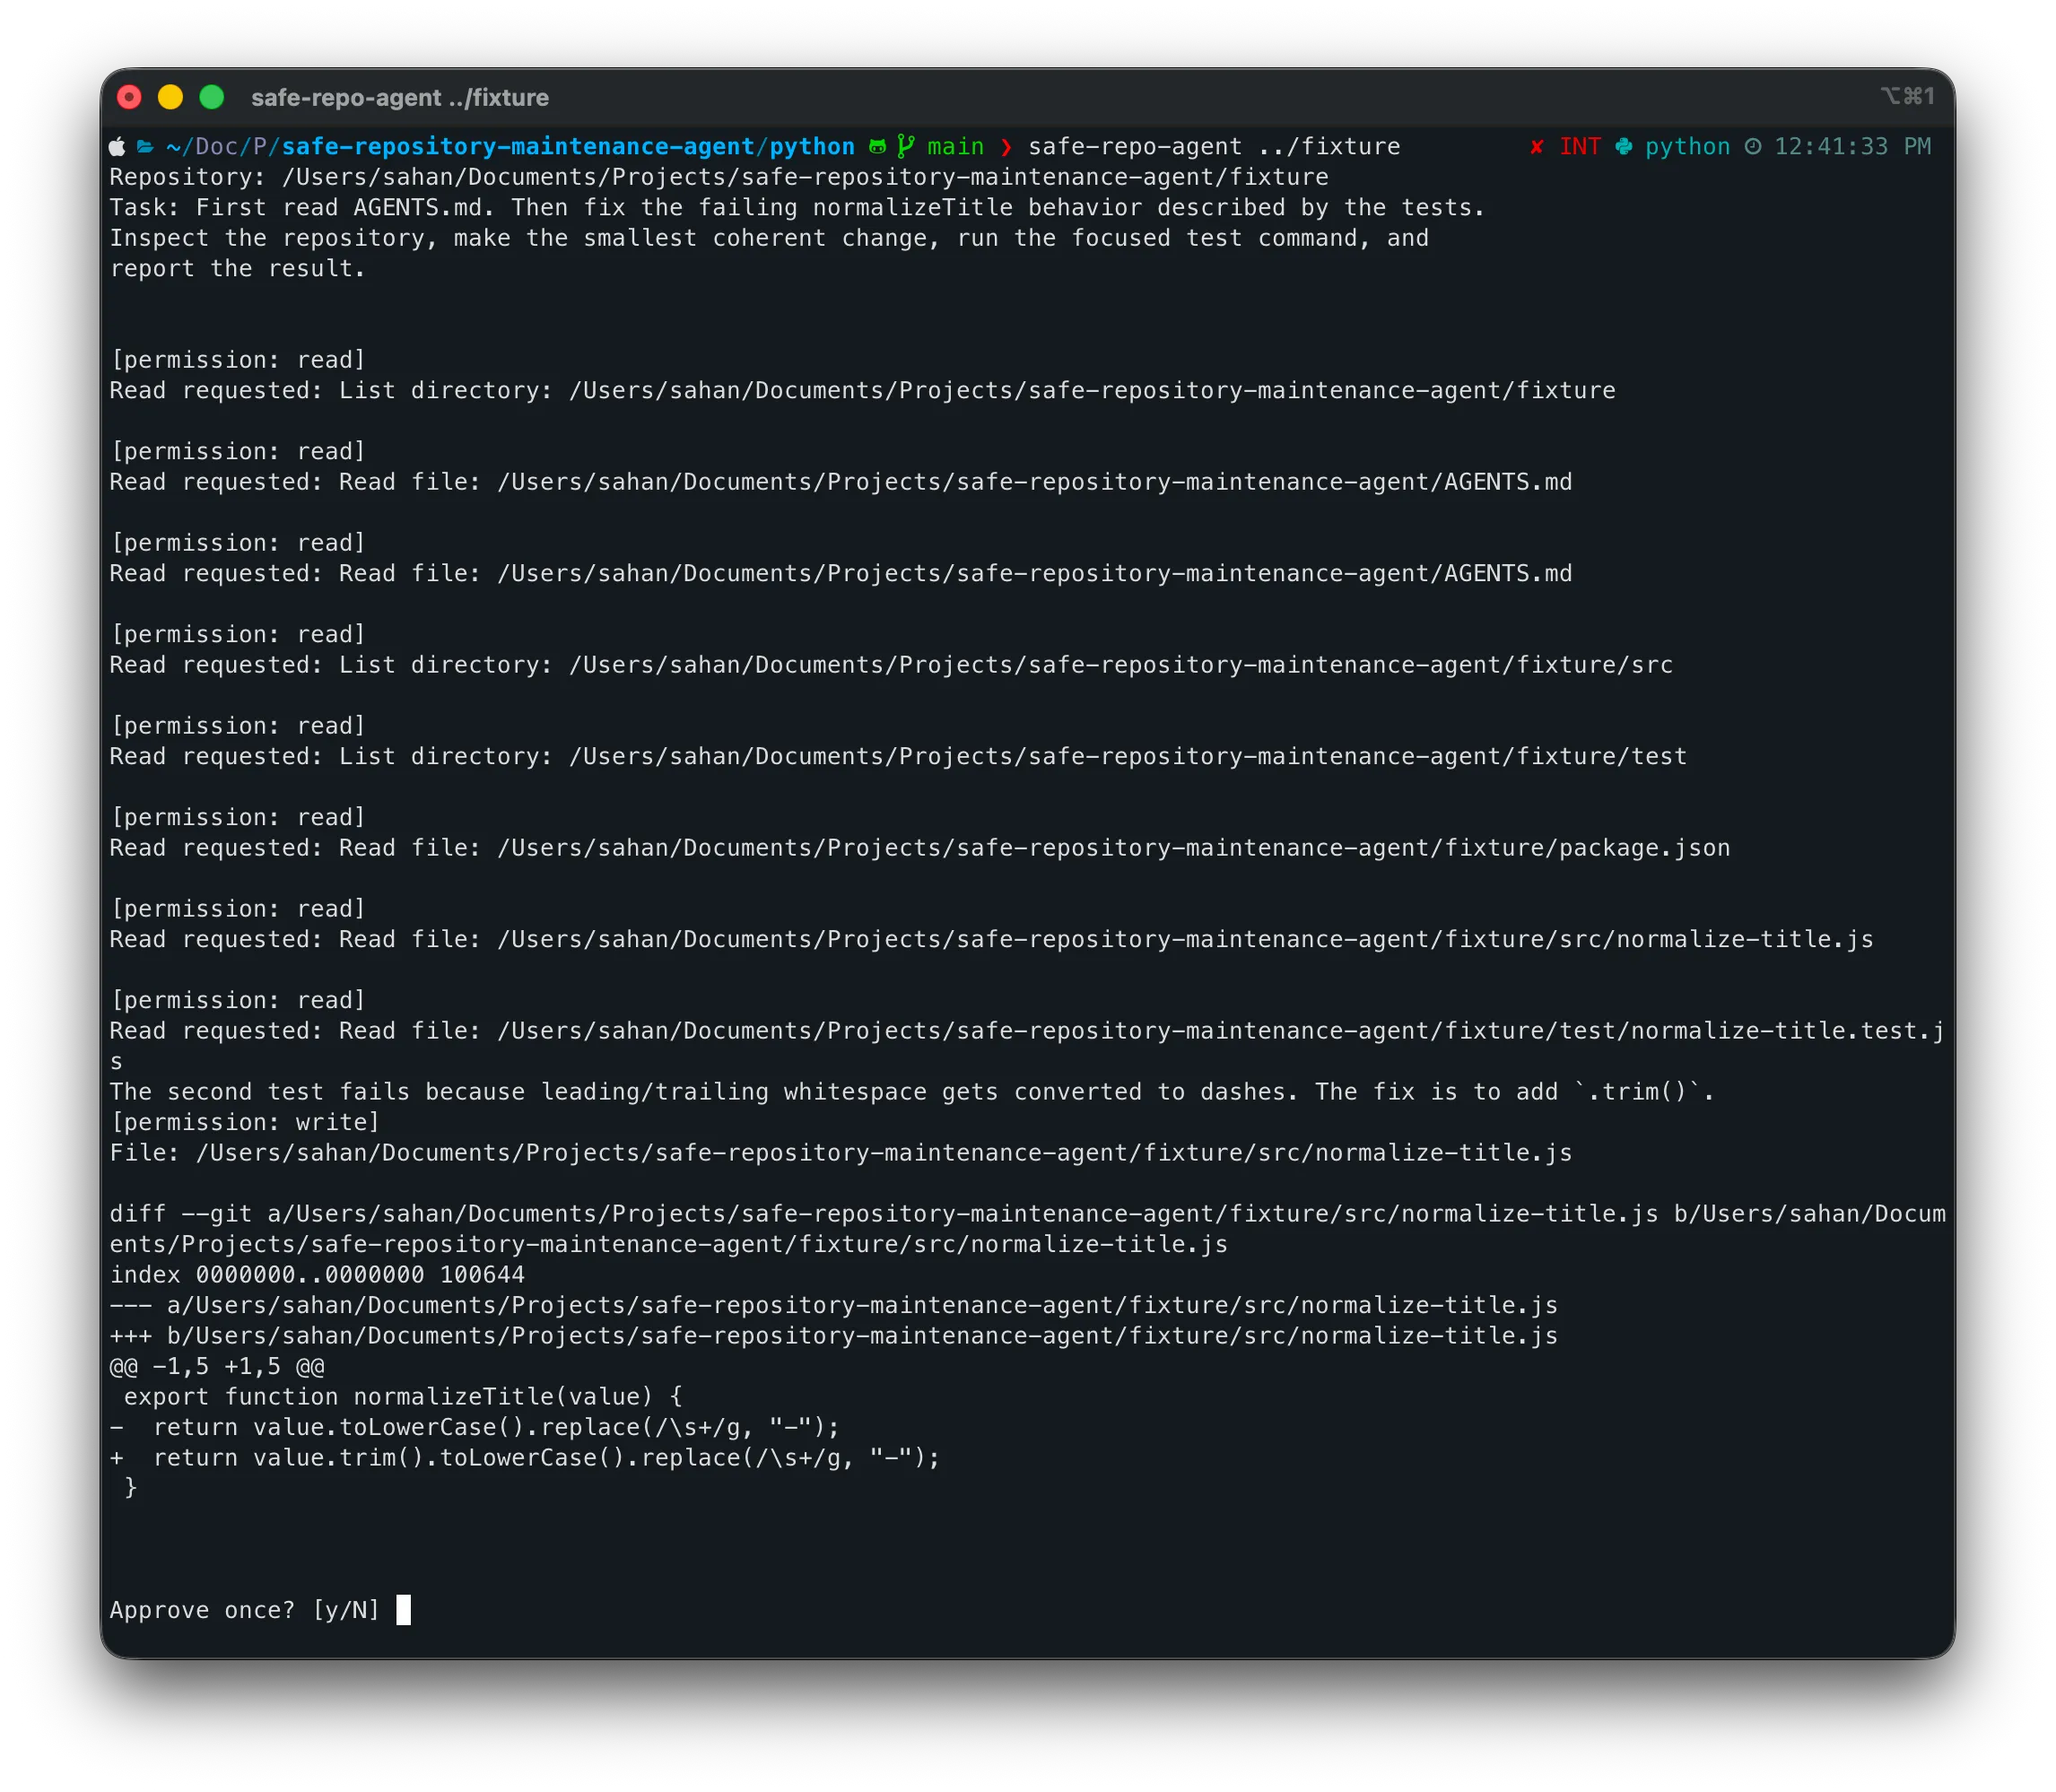Click the red X error status icon

click(1536, 147)
